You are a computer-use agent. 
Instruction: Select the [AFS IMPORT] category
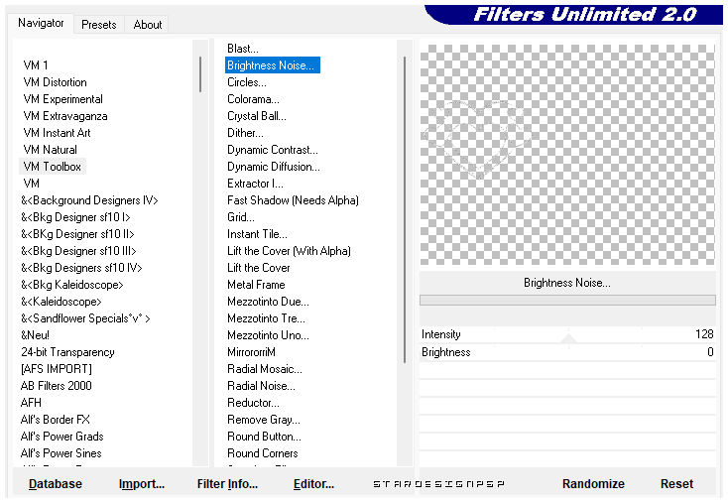click(x=57, y=369)
